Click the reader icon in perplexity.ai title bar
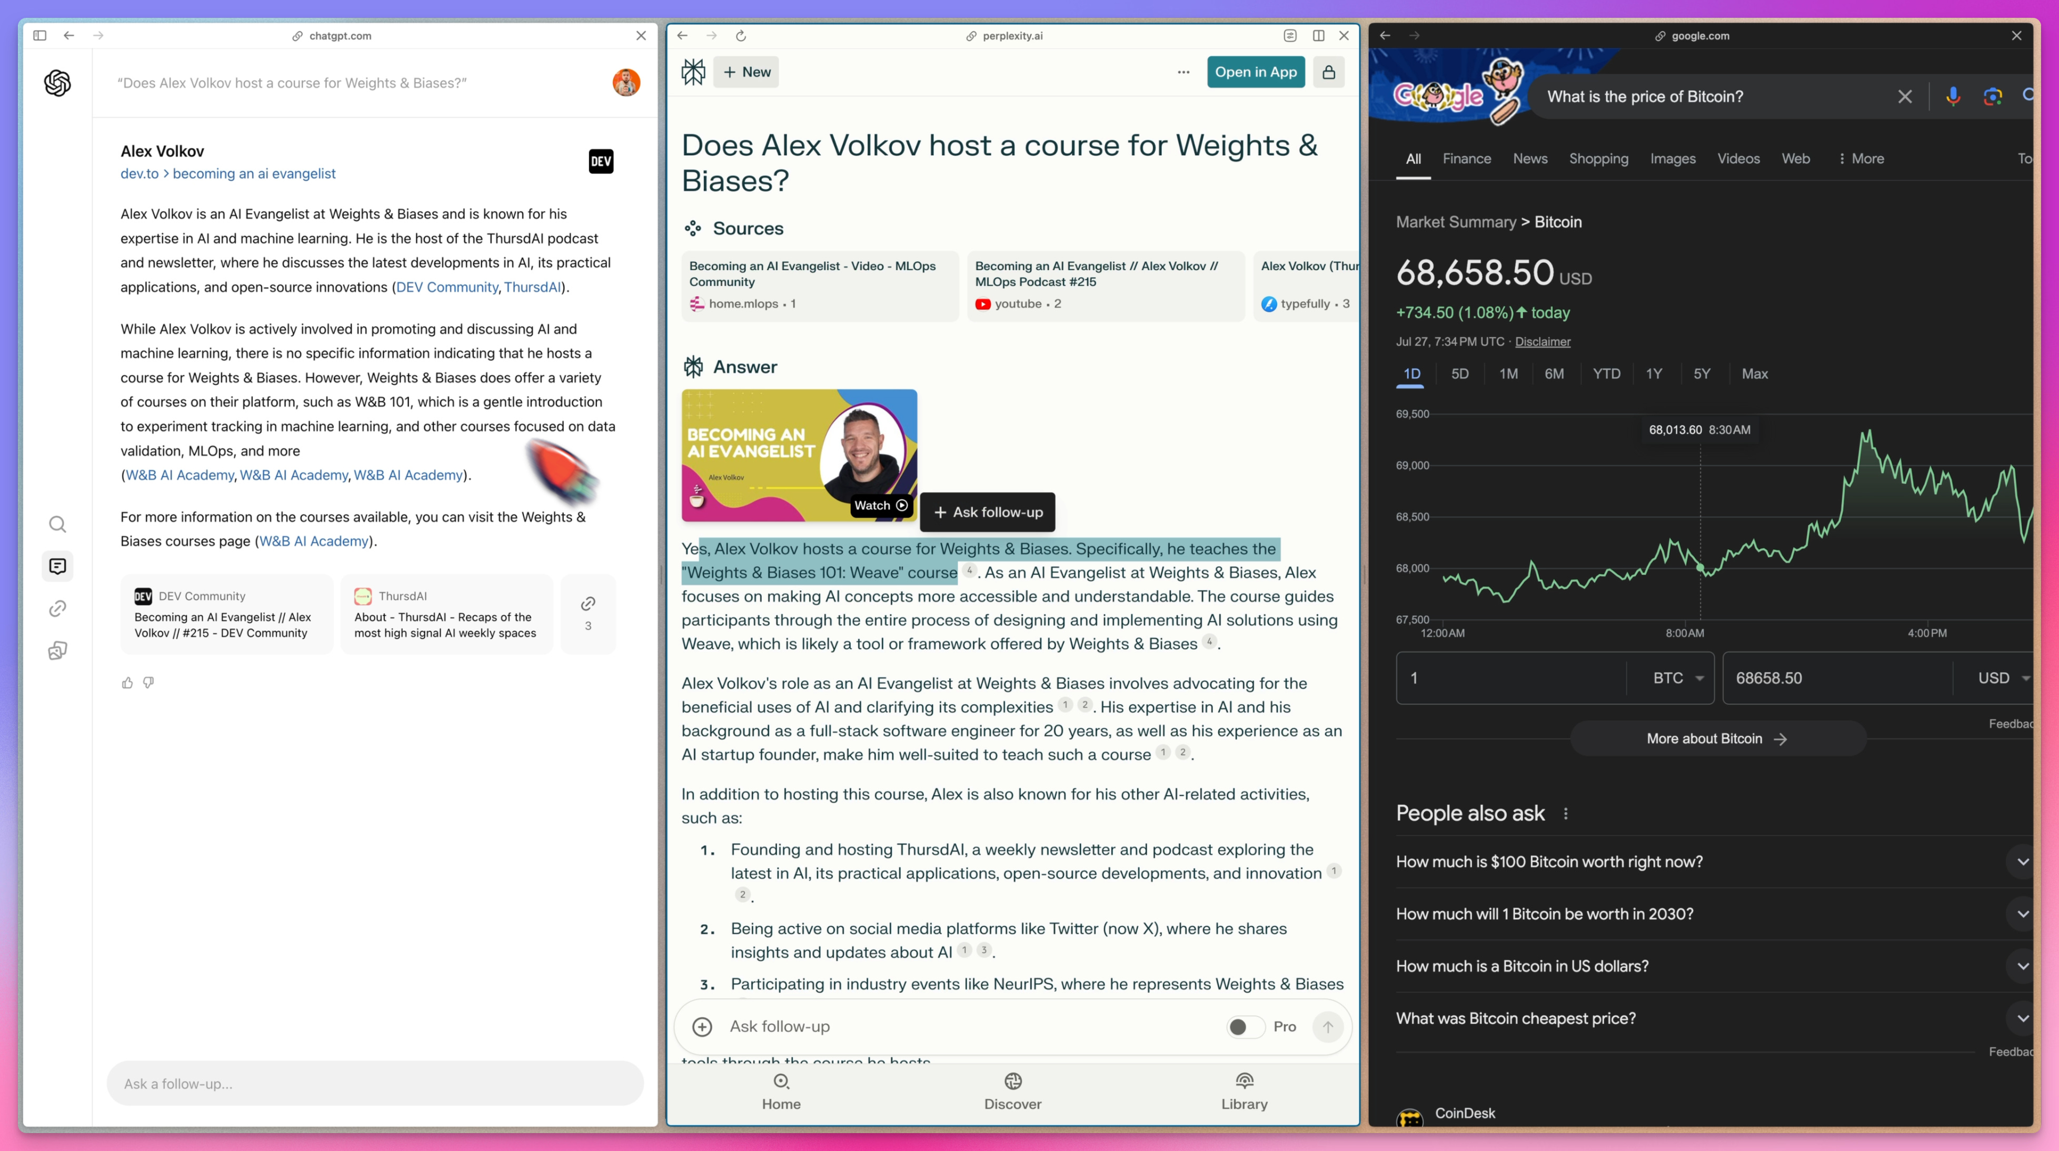Image resolution: width=2059 pixels, height=1151 pixels. click(x=1290, y=36)
